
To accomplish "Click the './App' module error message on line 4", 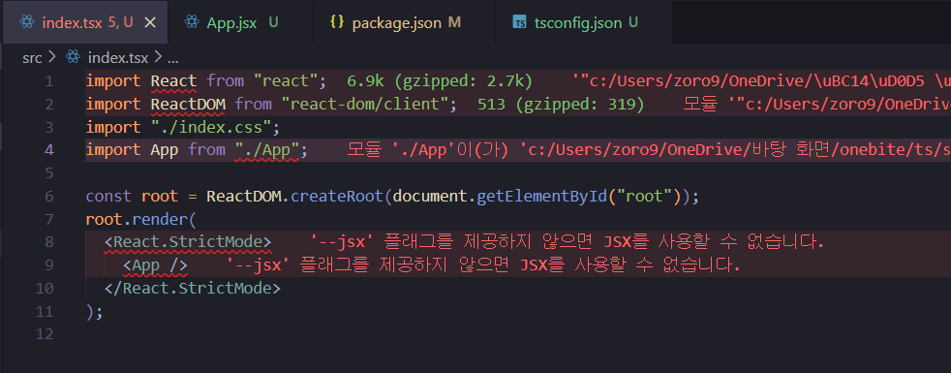I will 648,150.
